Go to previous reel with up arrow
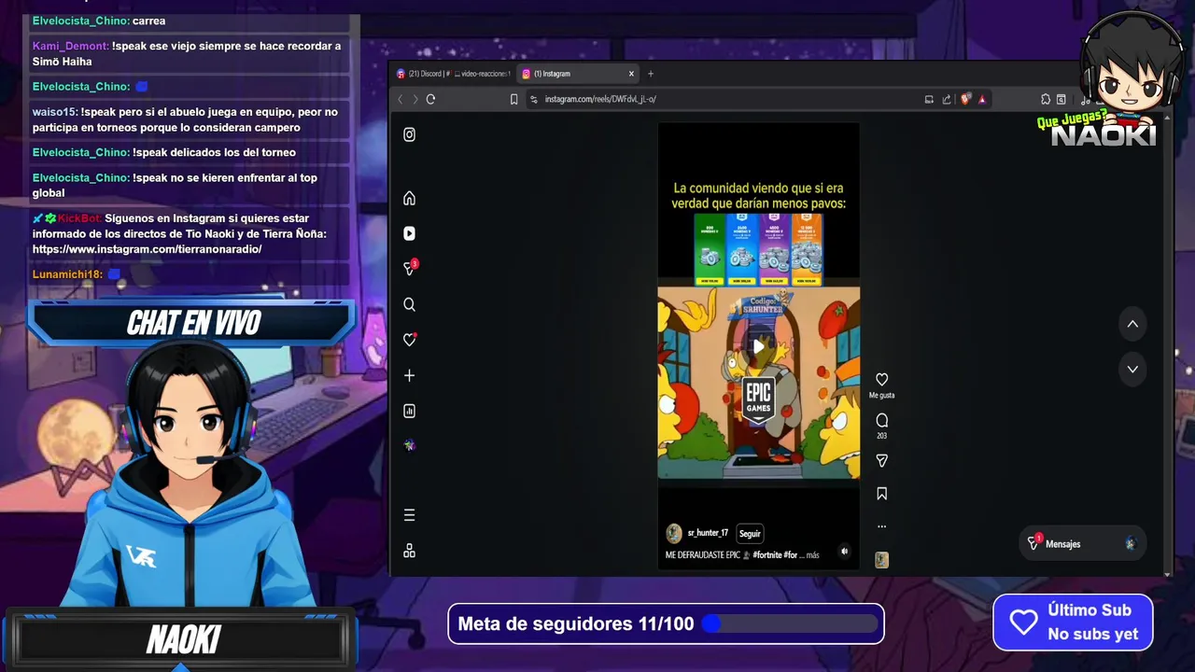1195x672 pixels. point(1132,324)
